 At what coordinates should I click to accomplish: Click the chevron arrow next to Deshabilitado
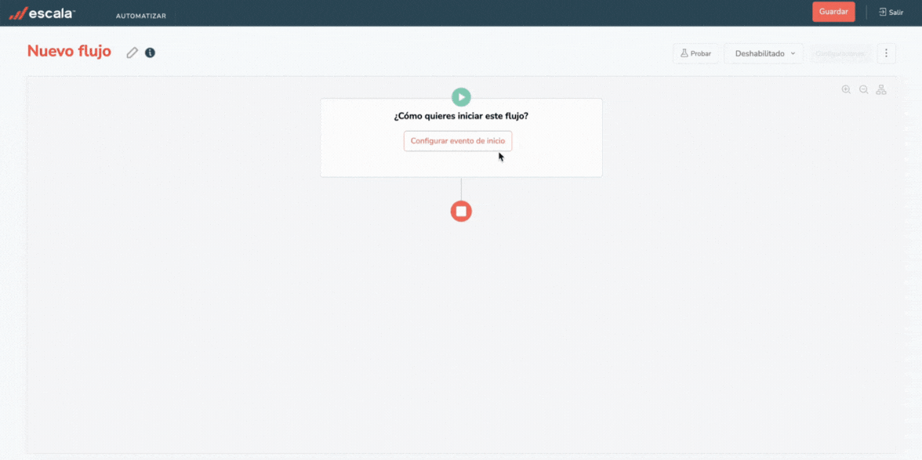coord(793,53)
